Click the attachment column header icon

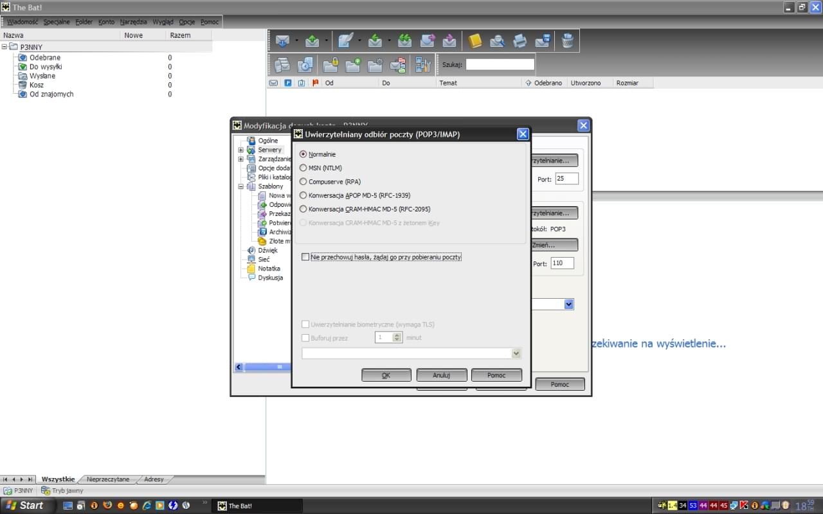pyautogui.click(x=302, y=83)
